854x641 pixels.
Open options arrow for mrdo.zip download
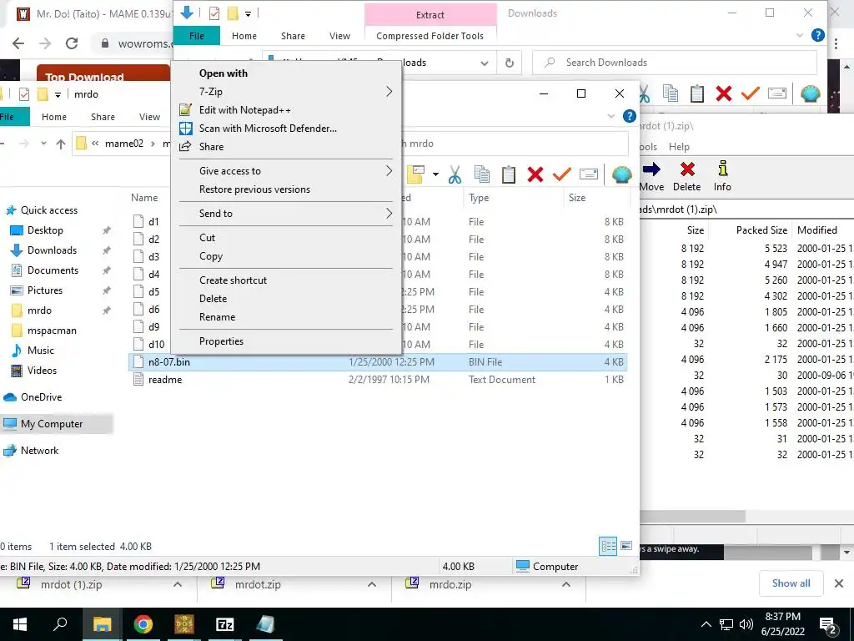(x=566, y=584)
